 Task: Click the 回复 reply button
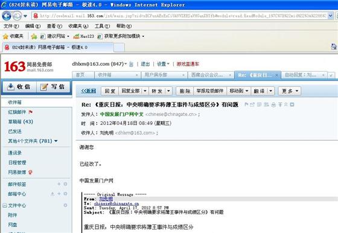point(110,91)
